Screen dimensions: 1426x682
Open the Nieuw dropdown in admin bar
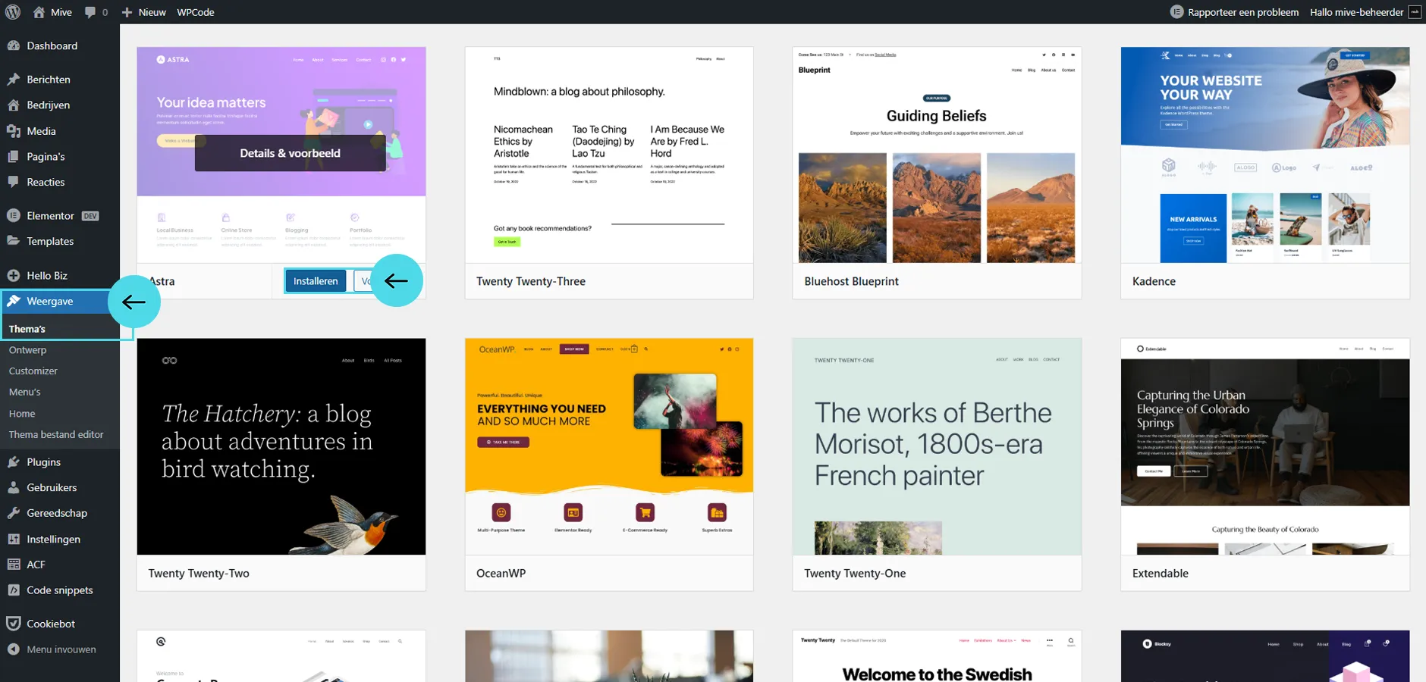[x=144, y=12]
